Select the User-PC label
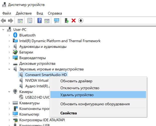This screenshot has width=156, height=126. [20, 30]
